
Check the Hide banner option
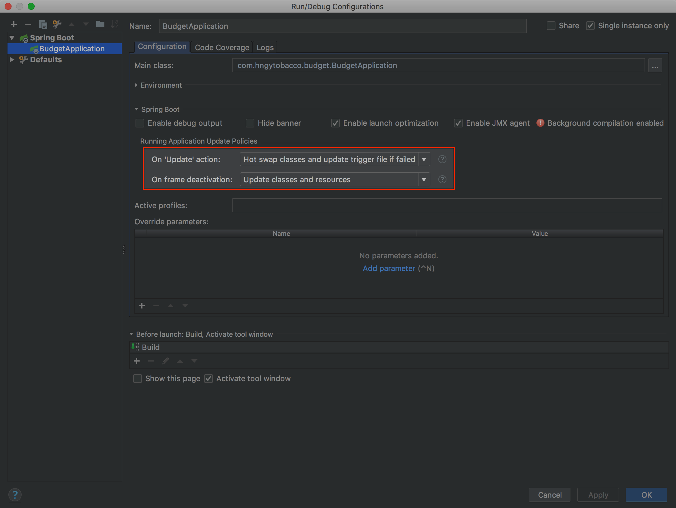pos(250,123)
